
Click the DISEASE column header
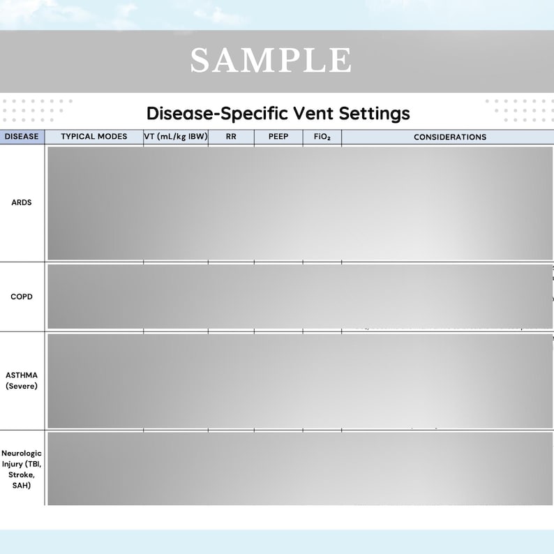coord(22,137)
